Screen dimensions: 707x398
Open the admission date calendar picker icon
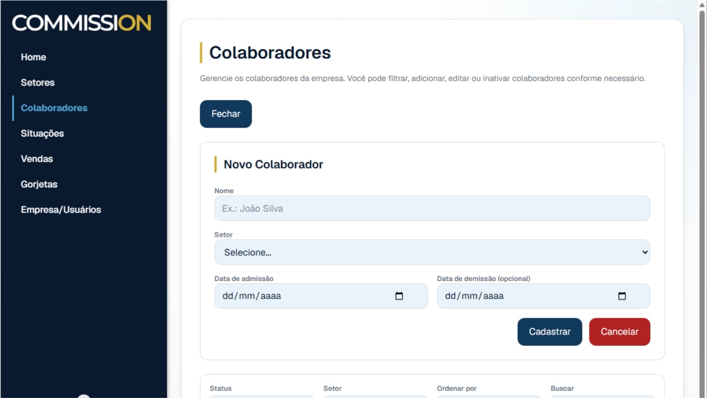click(399, 296)
